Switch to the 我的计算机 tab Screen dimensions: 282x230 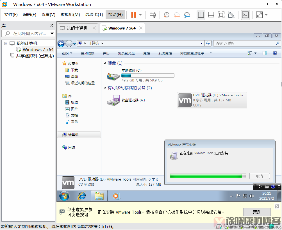point(78,28)
